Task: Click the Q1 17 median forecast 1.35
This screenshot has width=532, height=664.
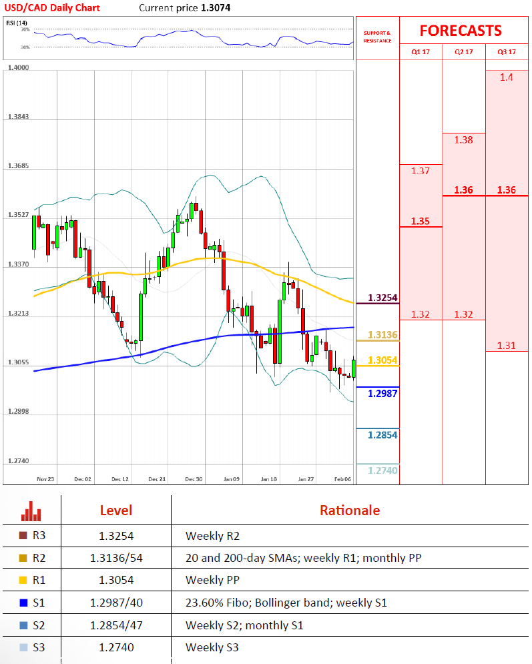Action: (420, 221)
